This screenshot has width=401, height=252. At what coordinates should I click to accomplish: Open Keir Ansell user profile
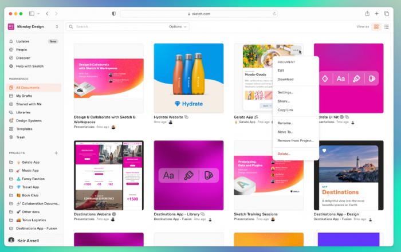(x=24, y=240)
